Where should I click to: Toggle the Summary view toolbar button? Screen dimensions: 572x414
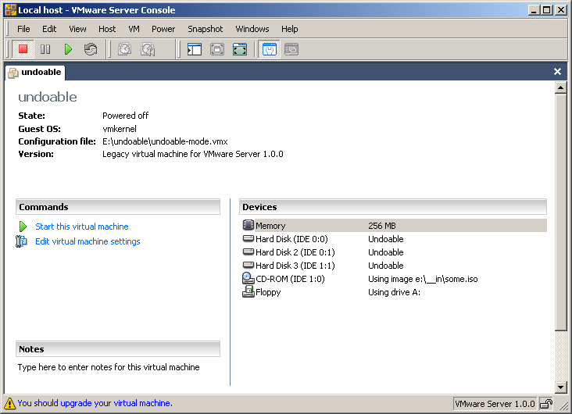tap(269, 49)
